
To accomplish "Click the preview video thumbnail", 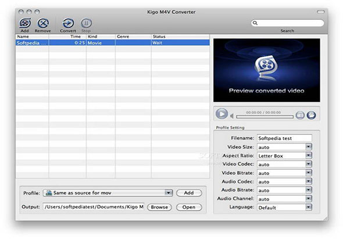I will click(x=267, y=70).
